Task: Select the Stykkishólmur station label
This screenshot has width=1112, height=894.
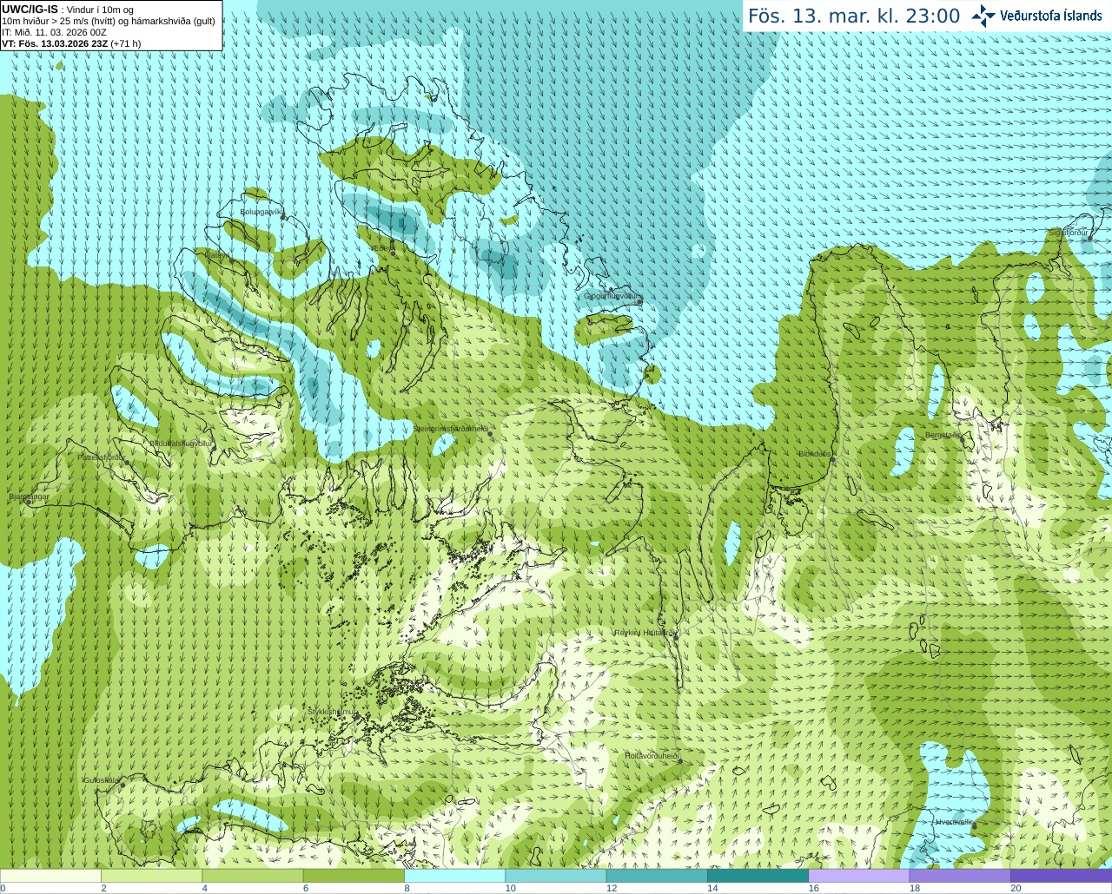Action: point(332,712)
